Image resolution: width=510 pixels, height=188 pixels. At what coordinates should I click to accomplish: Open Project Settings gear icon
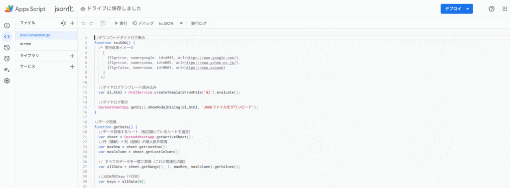tap(7, 81)
